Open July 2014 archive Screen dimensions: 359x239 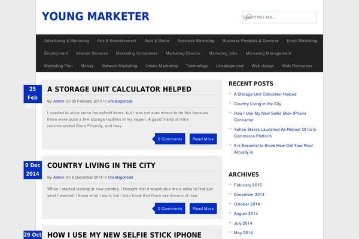tap(243, 223)
